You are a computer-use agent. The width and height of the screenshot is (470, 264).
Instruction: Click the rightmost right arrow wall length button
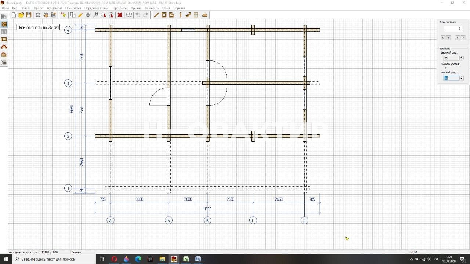[x=463, y=38]
